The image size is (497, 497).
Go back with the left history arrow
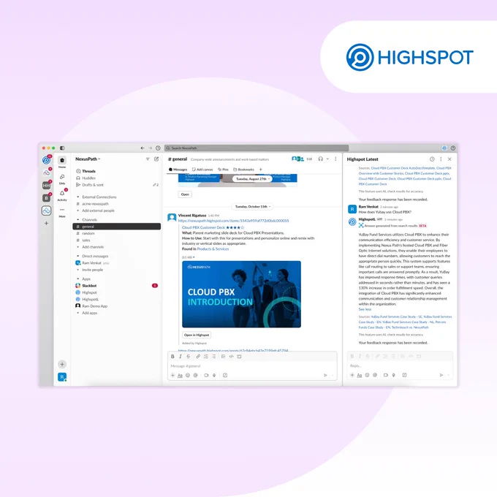click(143, 148)
